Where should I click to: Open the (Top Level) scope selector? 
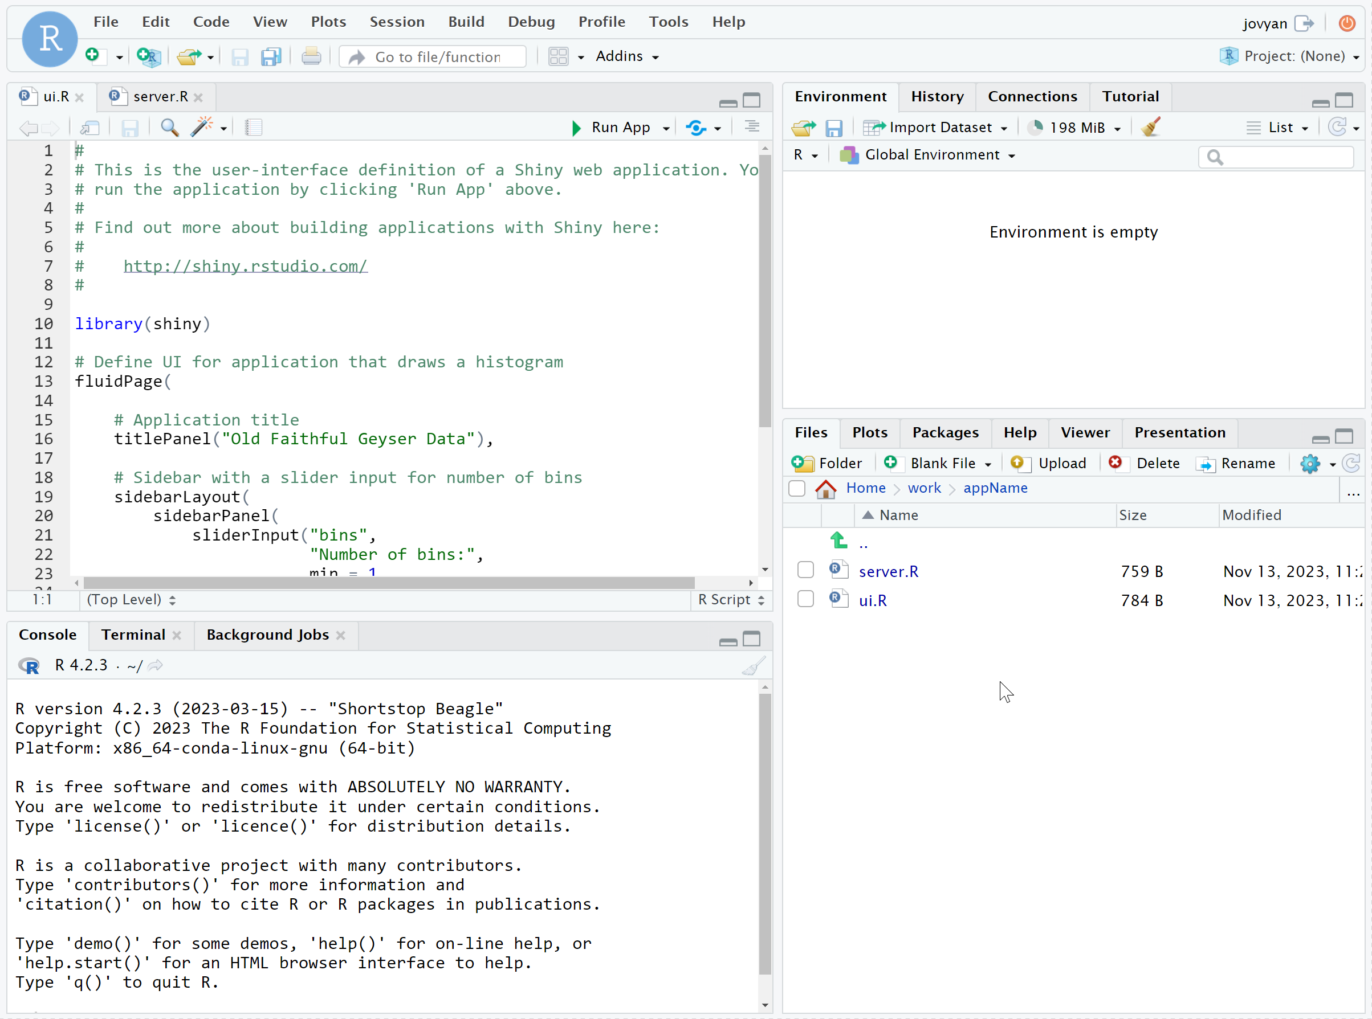pos(131,600)
